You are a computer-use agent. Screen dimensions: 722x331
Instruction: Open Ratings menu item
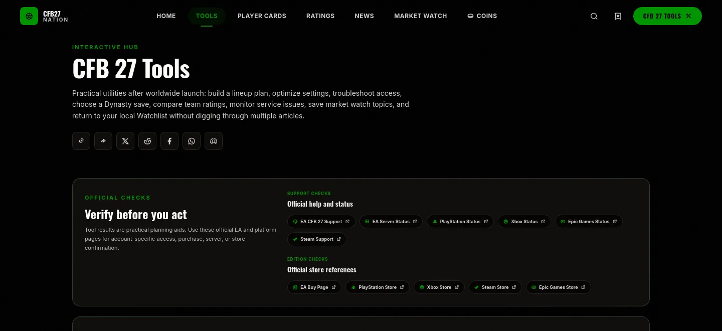(320, 16)
